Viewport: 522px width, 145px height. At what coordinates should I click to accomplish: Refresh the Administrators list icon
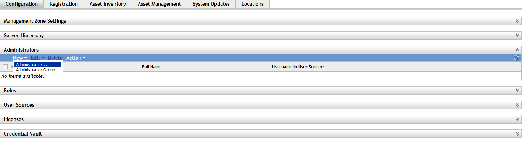click(x=516, y=58)
